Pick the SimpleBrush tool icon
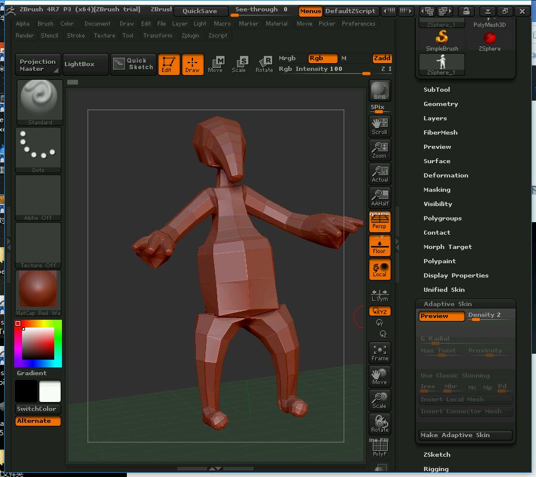This screenshot has height=477, width=536. coord(442,41)
